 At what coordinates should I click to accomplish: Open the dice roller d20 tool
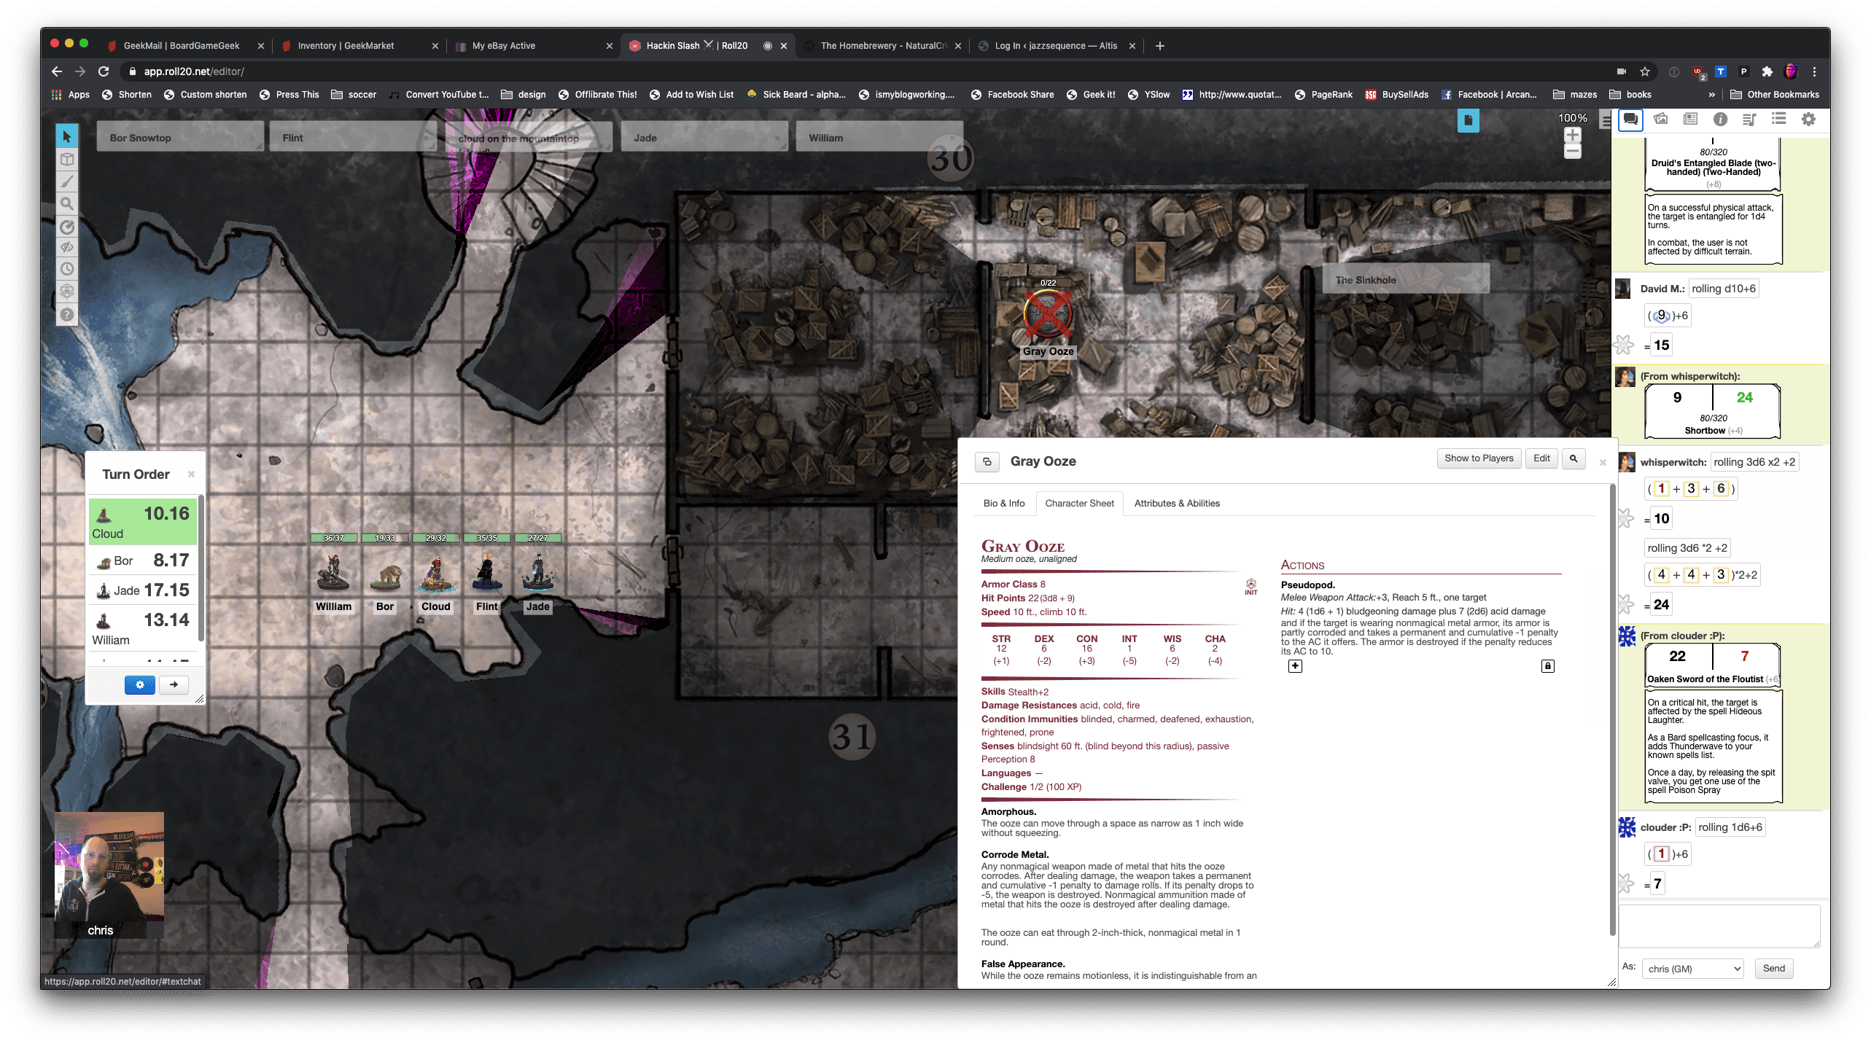pyautogui.click(x=67, y=291)
